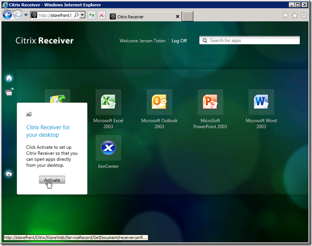Click the bottom sidebar download folder icon
This screenshot has height=246, width=312.
[9, 174]
